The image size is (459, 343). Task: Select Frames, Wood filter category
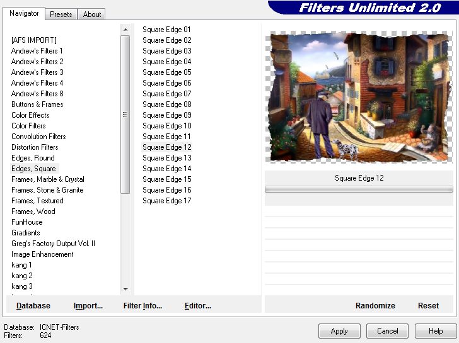(33, 211)
